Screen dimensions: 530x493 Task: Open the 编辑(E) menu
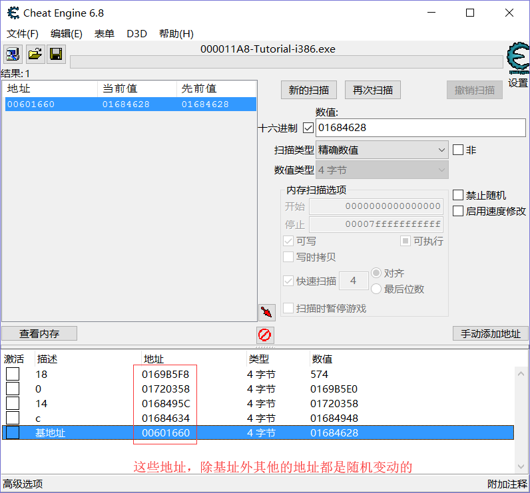pyautogui.click(x=67, y=34)
